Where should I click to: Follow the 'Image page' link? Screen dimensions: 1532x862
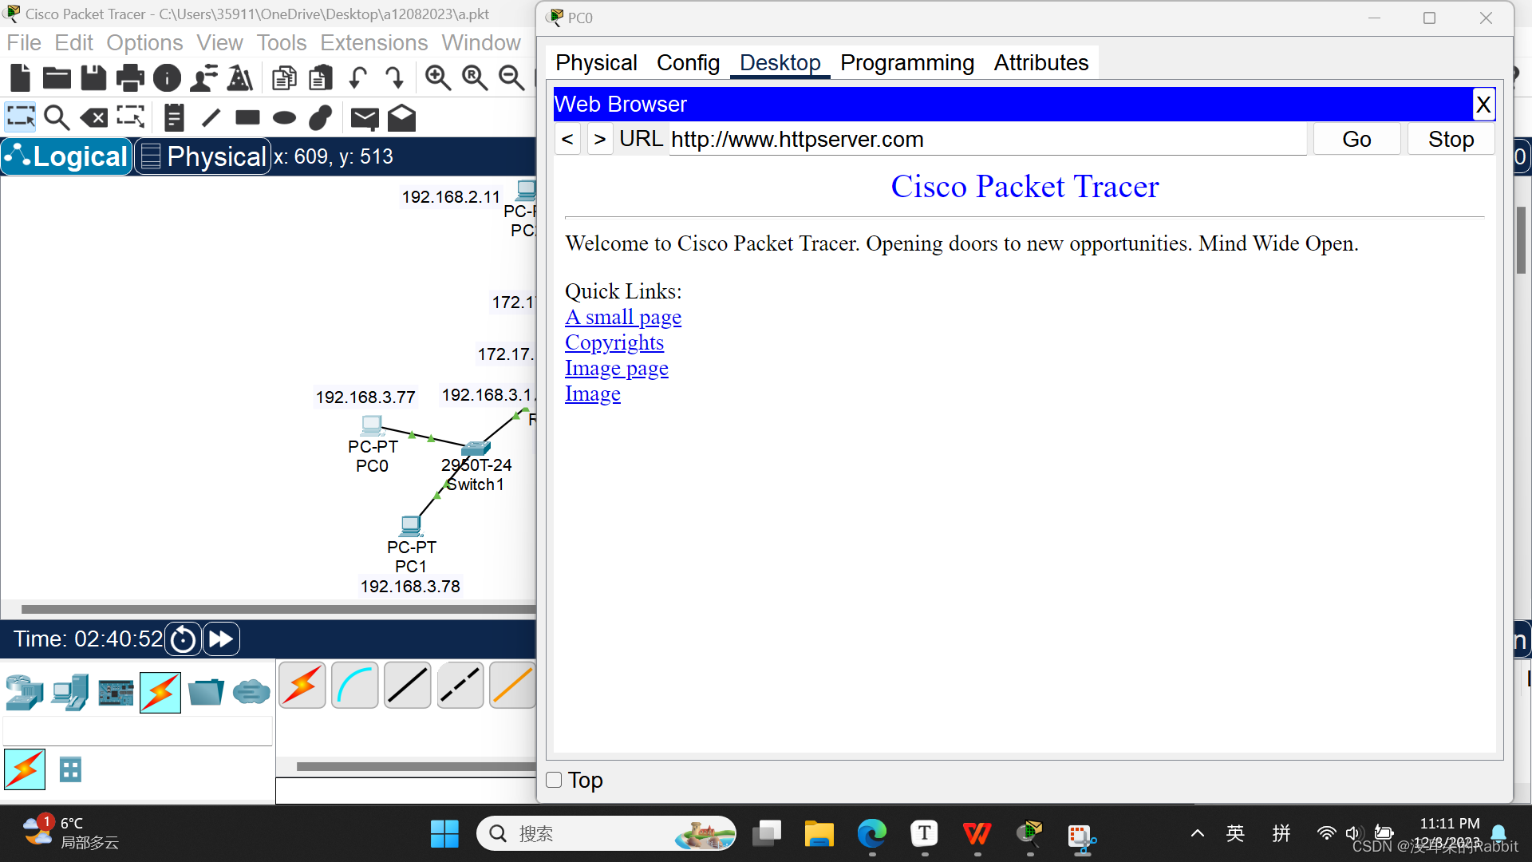(617, 368)
